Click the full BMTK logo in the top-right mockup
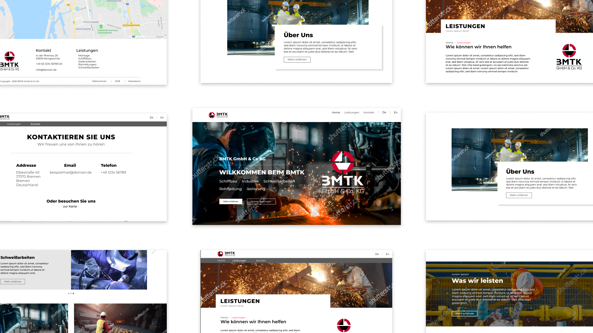Viewport: 593px width, 333px height. pyautogui.click(x=569, y=57)
